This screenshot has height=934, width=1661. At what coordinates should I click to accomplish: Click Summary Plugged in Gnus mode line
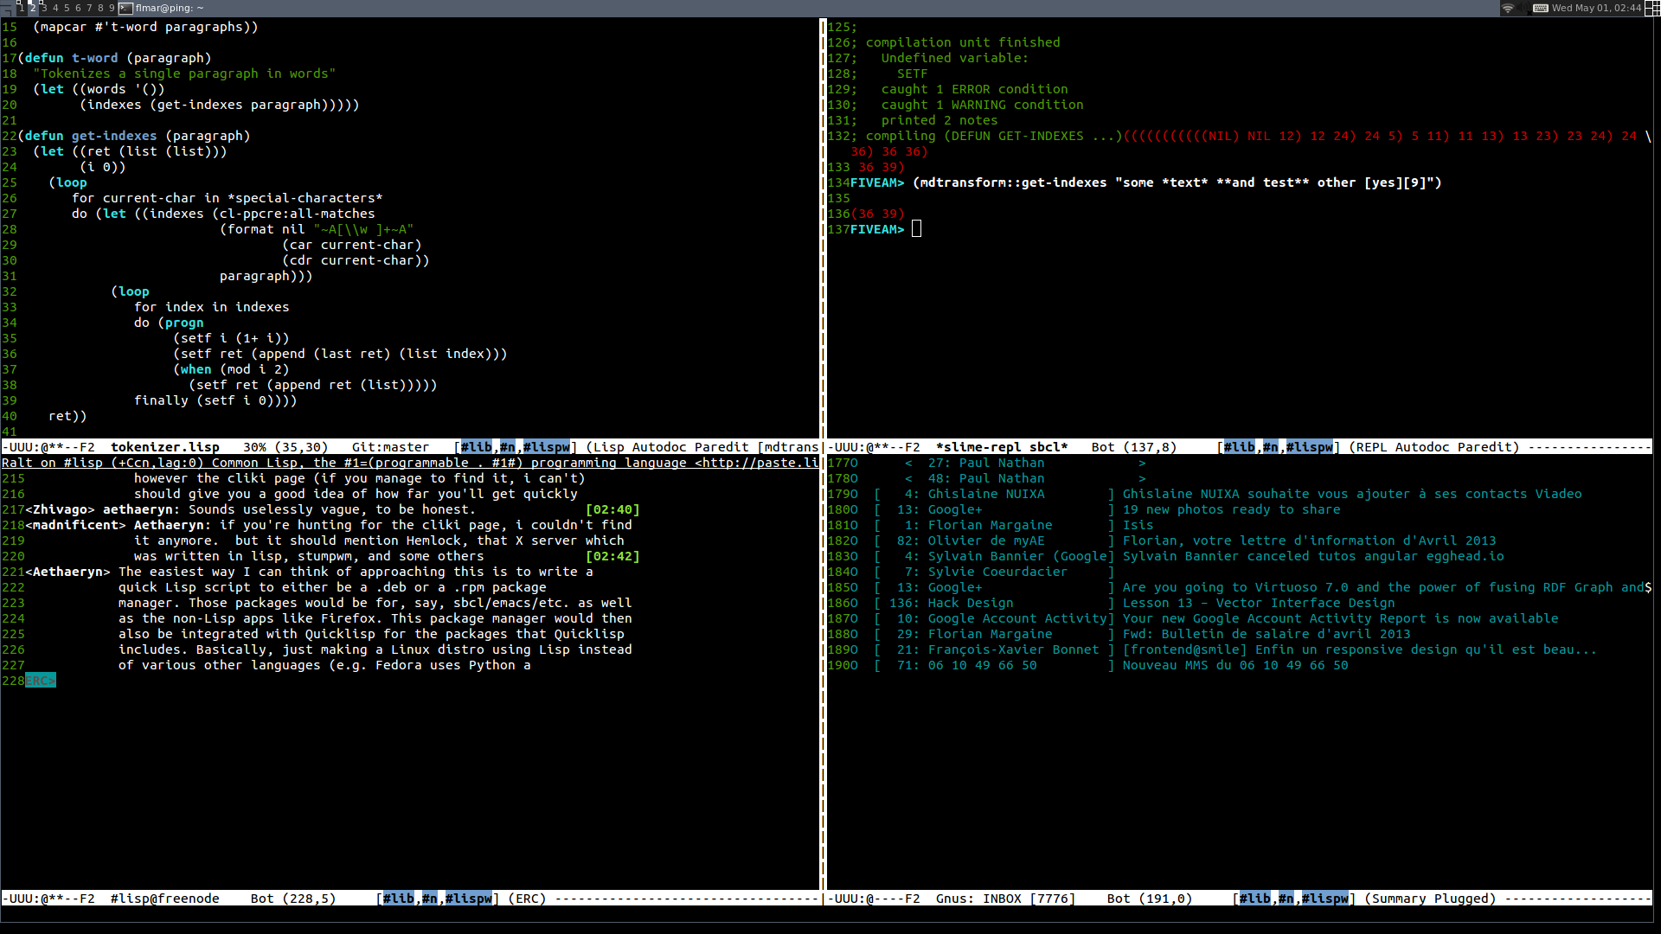point(1430,899)
